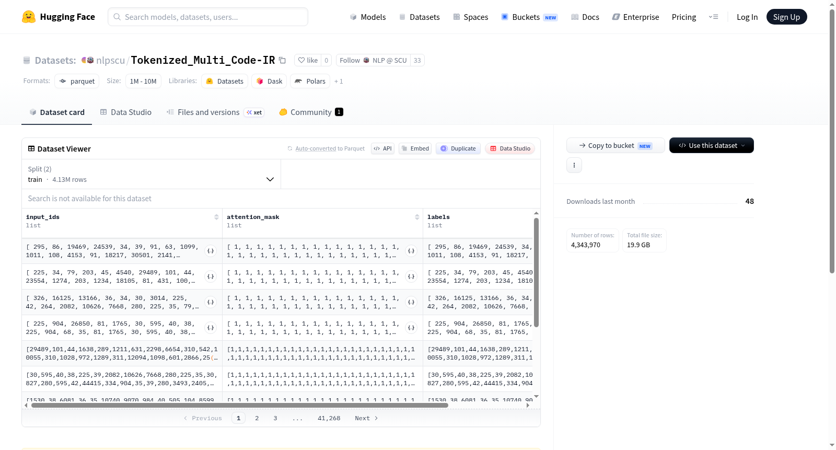The width and height of the screenshot is (836, 450).
Task: Expand JSON icon for row starting 225, 904 input_ids
Action: (x=211, y=328)
